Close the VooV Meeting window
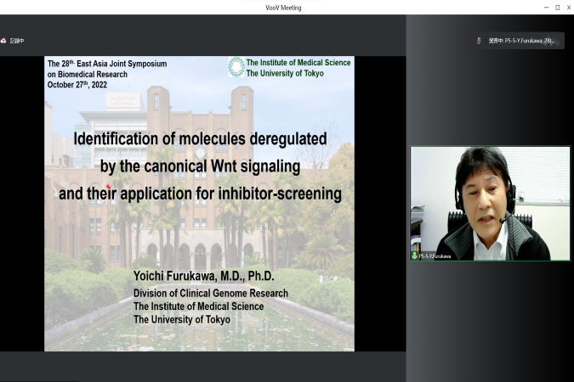Image resolution: width=574 pixels, height=382 pixels. coord(569,8)
